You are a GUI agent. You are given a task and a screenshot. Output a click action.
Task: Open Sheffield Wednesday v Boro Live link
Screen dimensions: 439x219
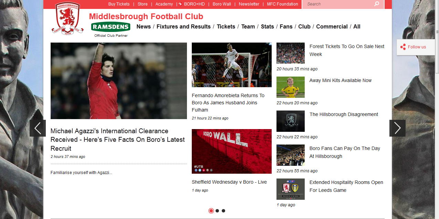(229, 182)
